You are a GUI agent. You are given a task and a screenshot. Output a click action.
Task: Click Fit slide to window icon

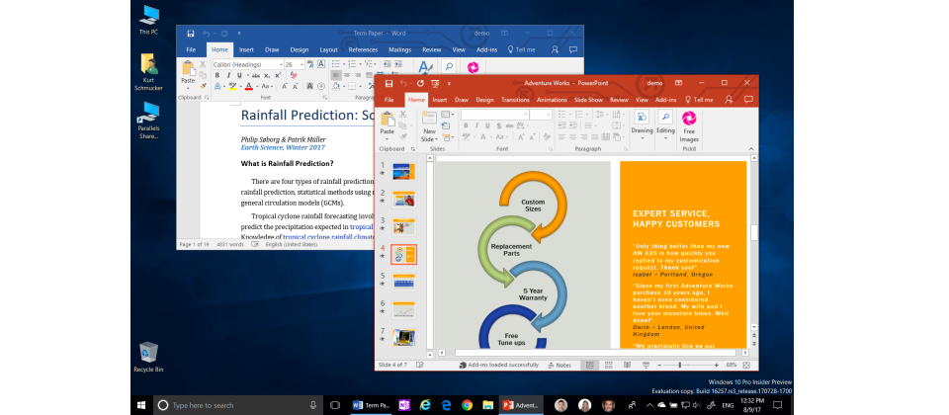746,366
